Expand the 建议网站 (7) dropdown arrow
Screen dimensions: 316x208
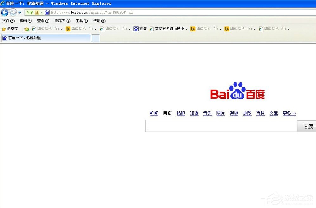click(x=254, y=29)
